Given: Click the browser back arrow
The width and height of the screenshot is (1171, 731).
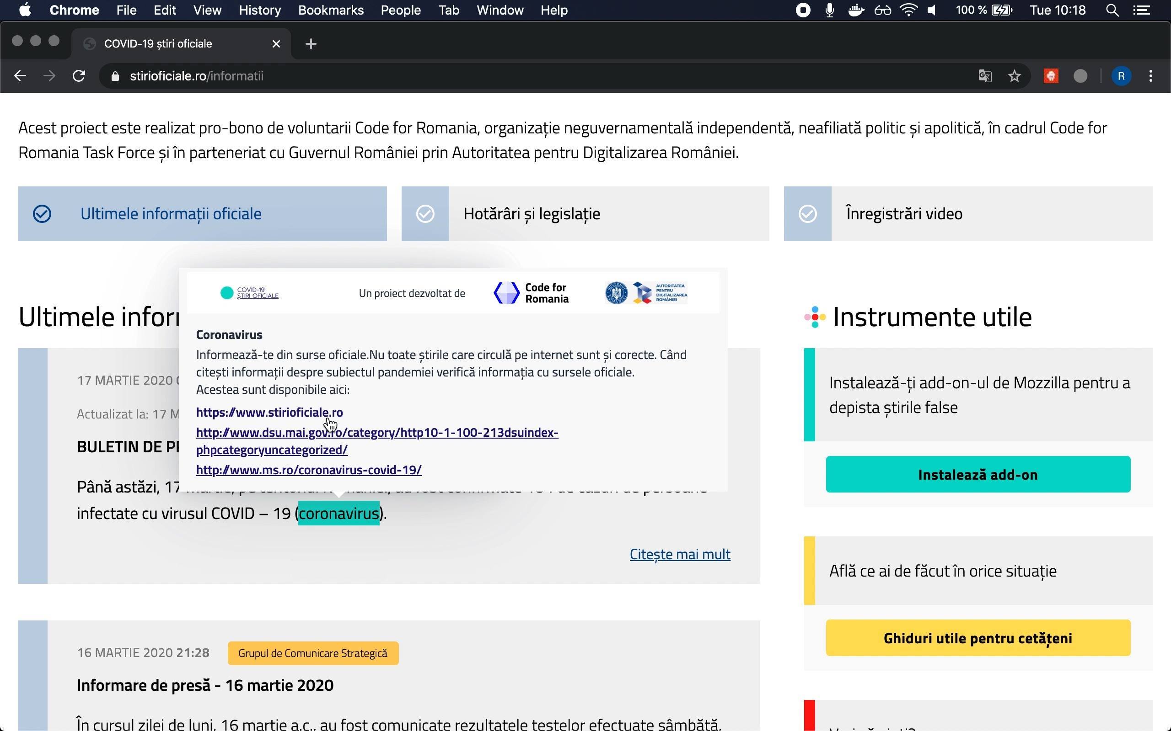Looking at the screenshot, I should click(x=20, y=76).
